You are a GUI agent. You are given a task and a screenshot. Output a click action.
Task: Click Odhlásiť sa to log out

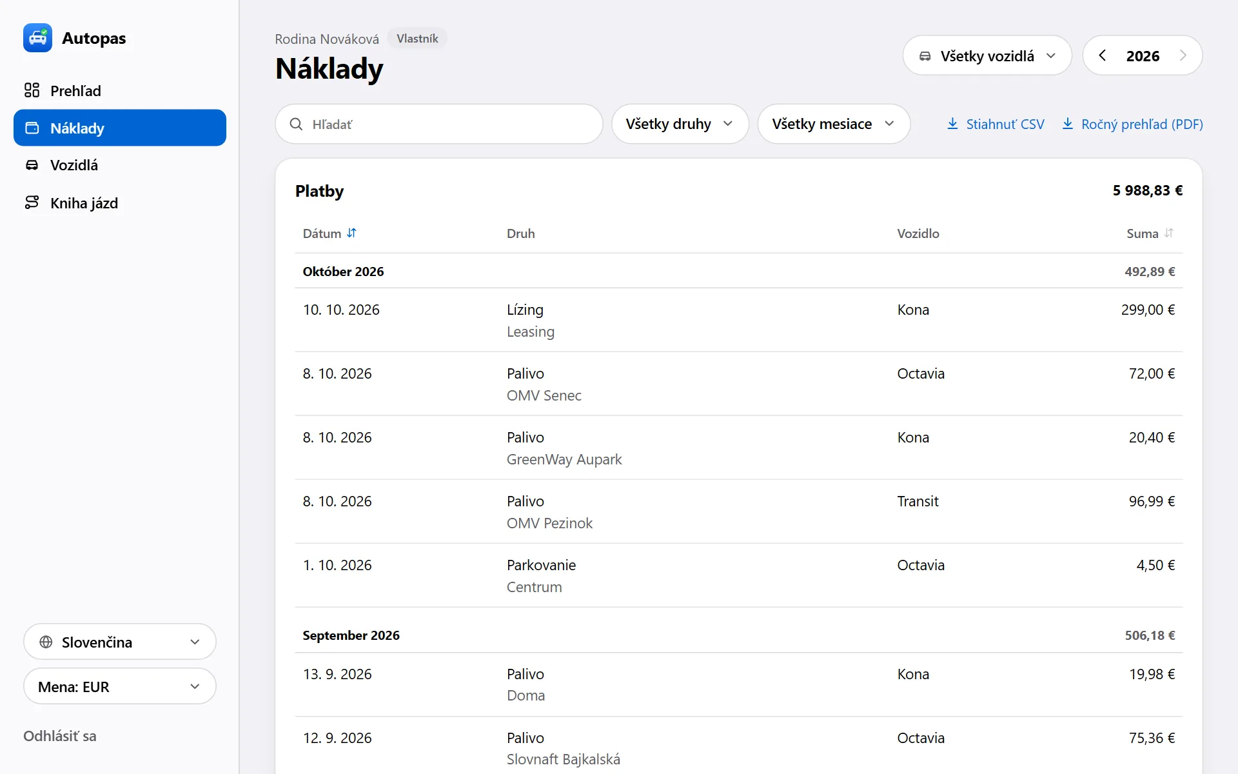pos(60,736)
